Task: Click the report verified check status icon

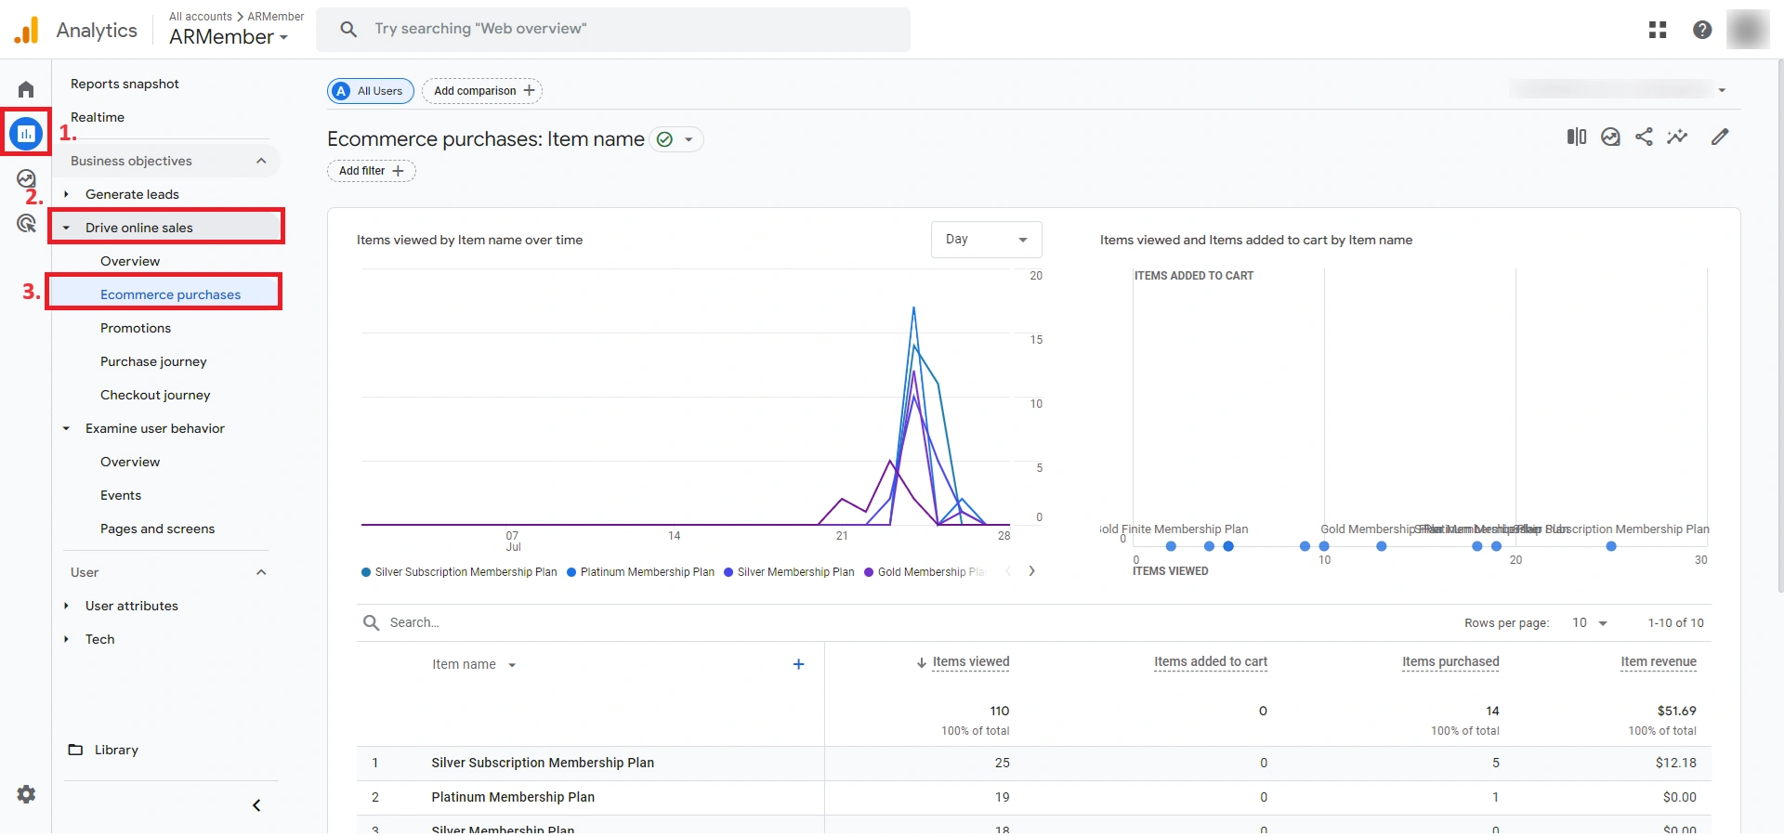Action: click(664, 139)
